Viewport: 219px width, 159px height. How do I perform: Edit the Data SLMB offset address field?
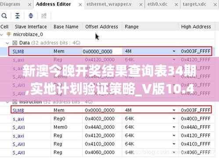102,51
